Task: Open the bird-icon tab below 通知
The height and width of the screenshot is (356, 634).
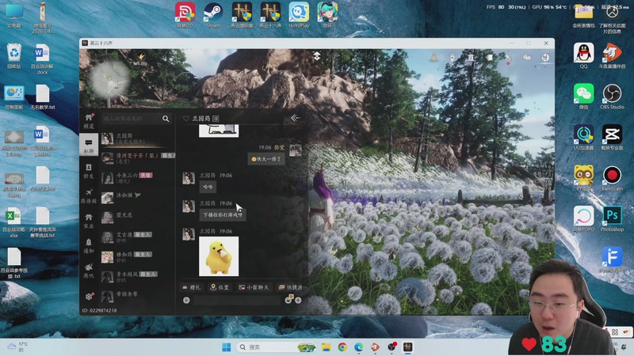Action: coord(89,271)
